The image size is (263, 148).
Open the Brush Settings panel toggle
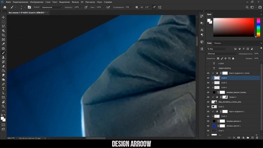pos(29,7)
